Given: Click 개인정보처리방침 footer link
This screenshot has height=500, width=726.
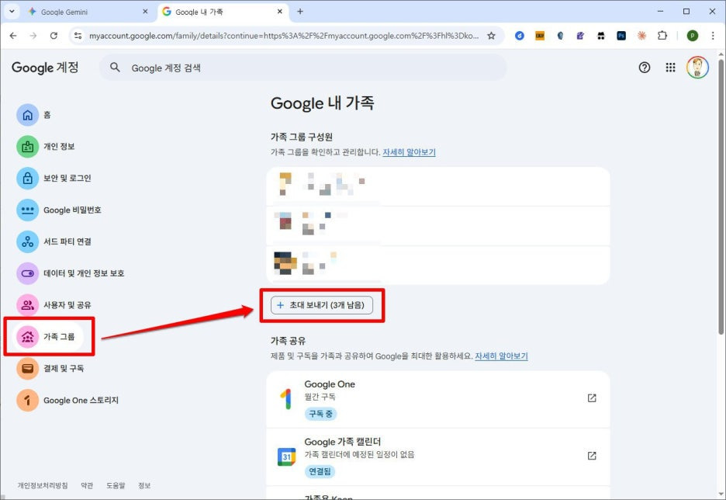Looking at the screenshot, I should [43, 485].
